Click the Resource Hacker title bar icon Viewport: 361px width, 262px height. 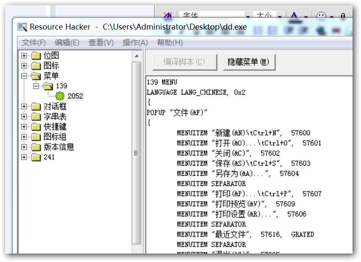pos(22,27)
